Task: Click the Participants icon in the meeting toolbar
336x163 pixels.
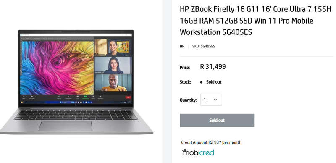Action: coord(68,97)
